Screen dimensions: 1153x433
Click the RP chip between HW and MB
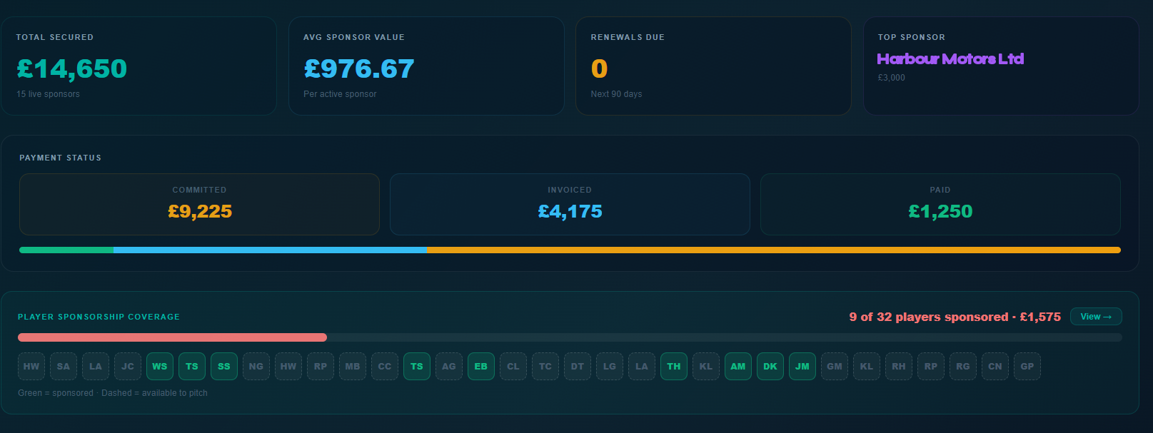click(x=321, y=367)
